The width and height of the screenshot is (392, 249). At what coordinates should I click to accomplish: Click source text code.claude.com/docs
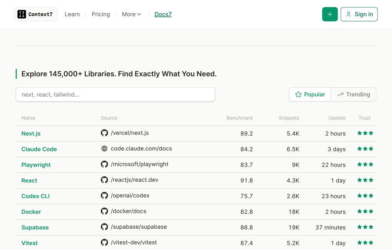[x=141, y=149]
